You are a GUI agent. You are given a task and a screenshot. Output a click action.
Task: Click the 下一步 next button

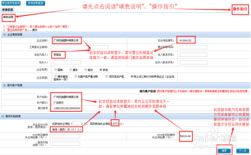pos(242,151)
